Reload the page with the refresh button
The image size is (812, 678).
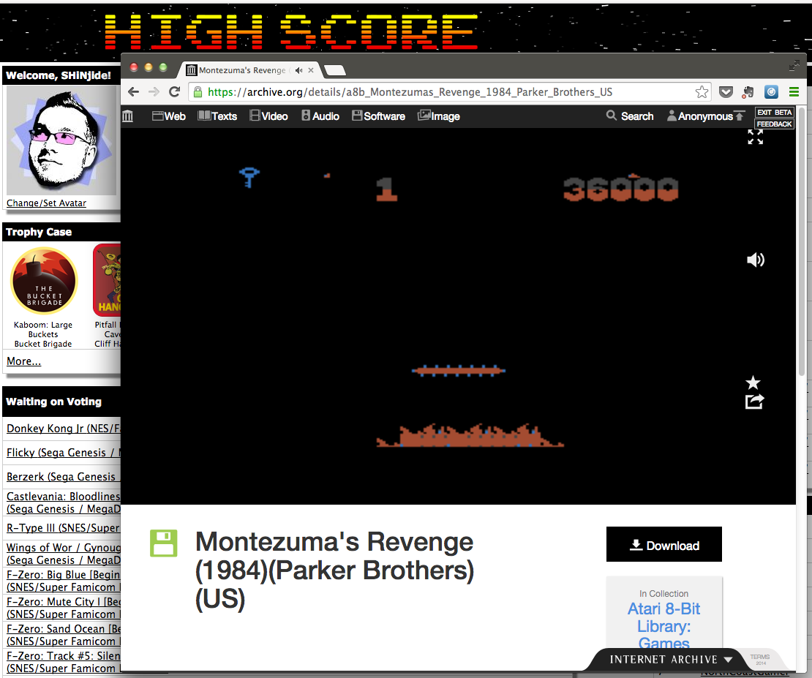pyautogui.click(x=174, y=92)
